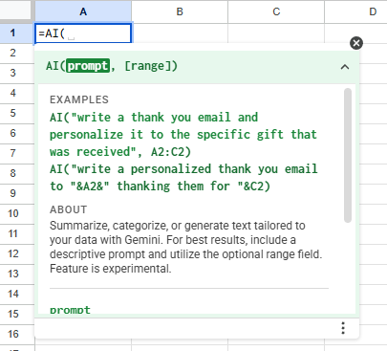Close the AI formula help popup

click(356, 43)
